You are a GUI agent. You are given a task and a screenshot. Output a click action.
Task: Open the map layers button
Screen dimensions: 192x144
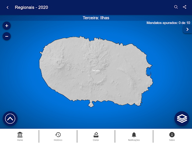pyautogui.click(x=182, y=118)
